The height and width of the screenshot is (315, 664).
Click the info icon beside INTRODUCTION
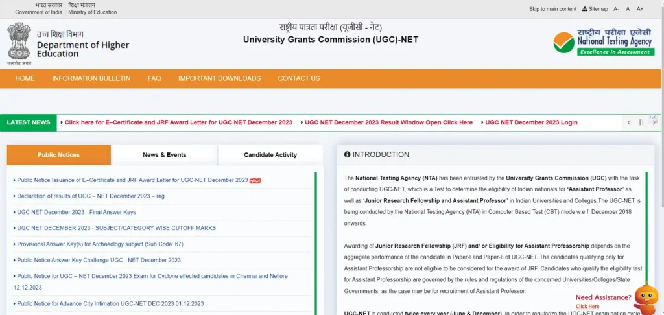click(x=348, y=154)
